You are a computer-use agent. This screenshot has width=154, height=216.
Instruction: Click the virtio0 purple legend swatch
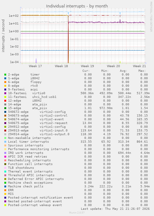5,93
